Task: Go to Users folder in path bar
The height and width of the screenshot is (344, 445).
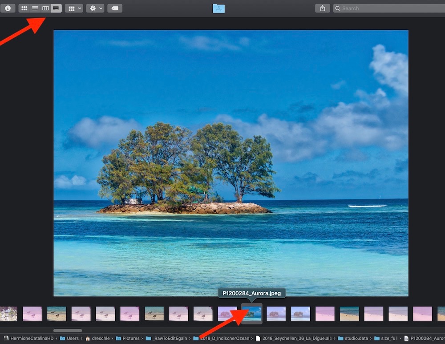Action: point(69,338)
